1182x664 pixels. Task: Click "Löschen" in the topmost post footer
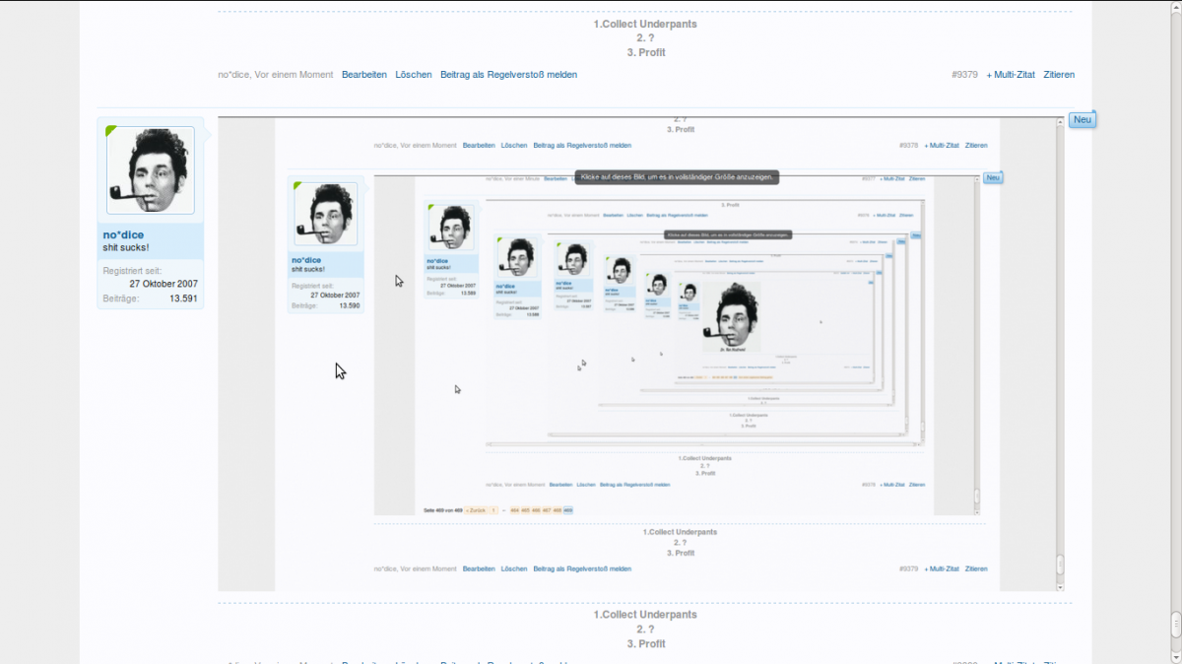pos(414,75)
